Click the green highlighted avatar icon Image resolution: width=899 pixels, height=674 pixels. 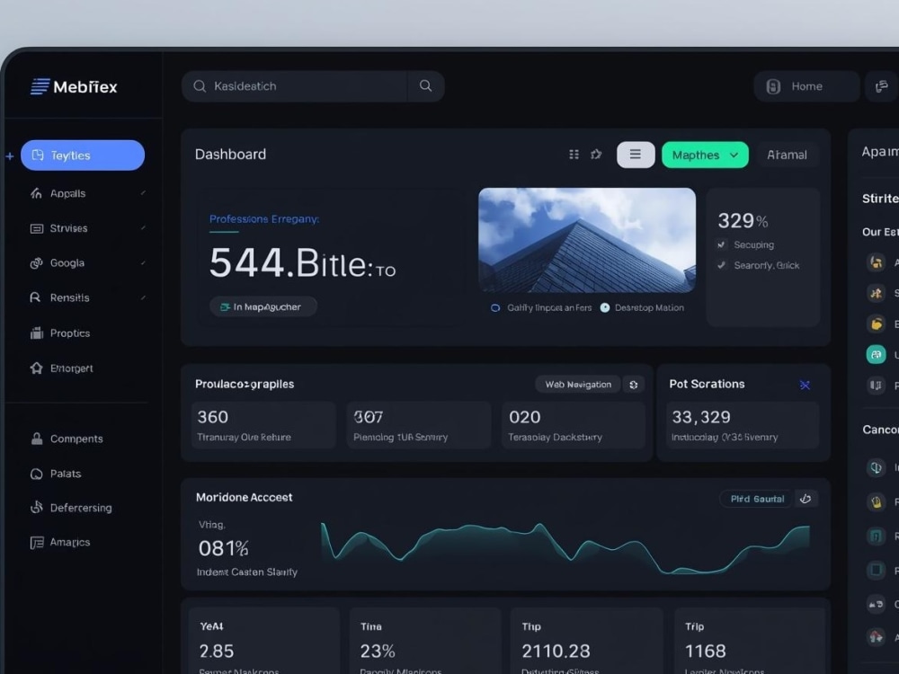[876, 355]
